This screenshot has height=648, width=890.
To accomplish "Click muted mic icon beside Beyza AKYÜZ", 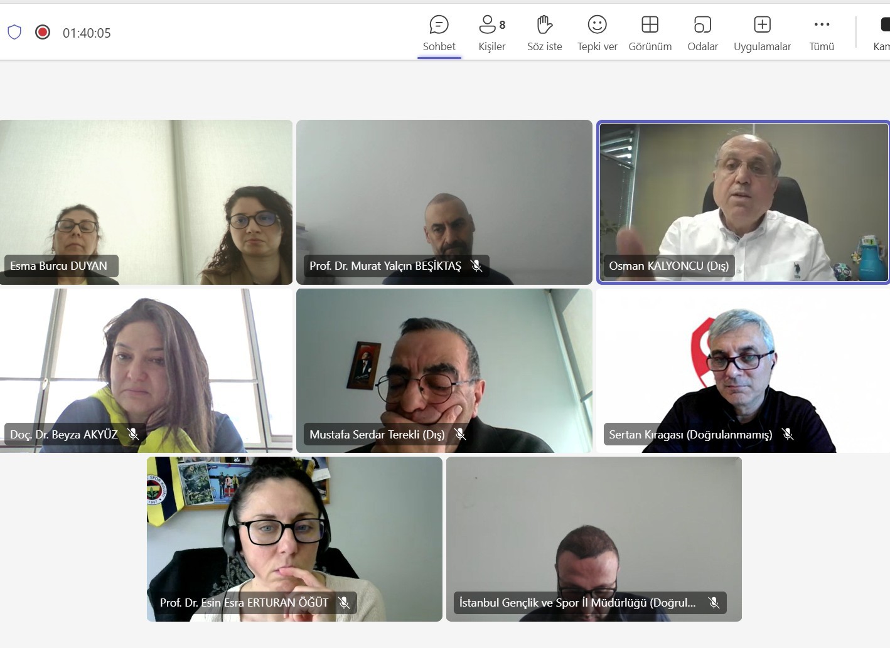I will point(133,434).
